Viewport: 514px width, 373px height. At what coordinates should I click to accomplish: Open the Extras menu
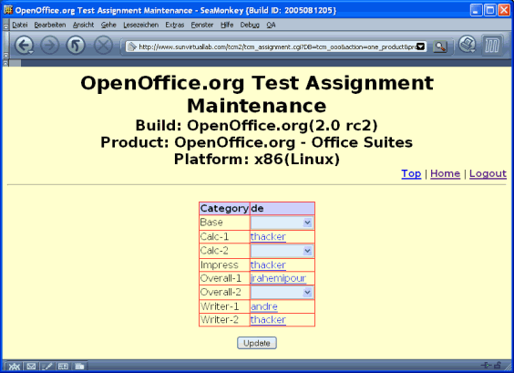click(175, 25)
